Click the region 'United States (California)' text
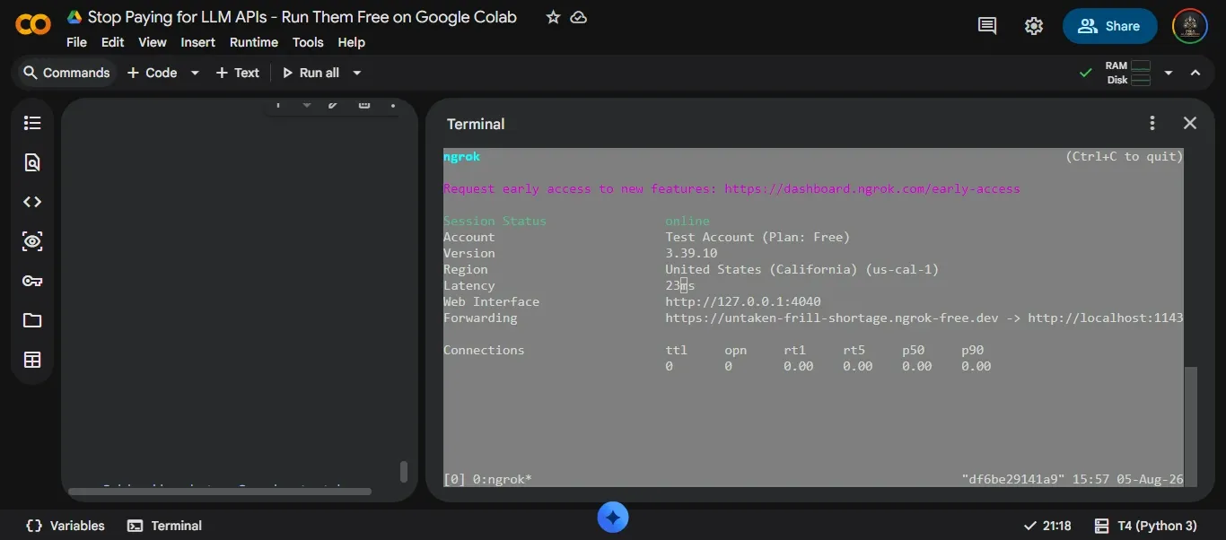 761,269
